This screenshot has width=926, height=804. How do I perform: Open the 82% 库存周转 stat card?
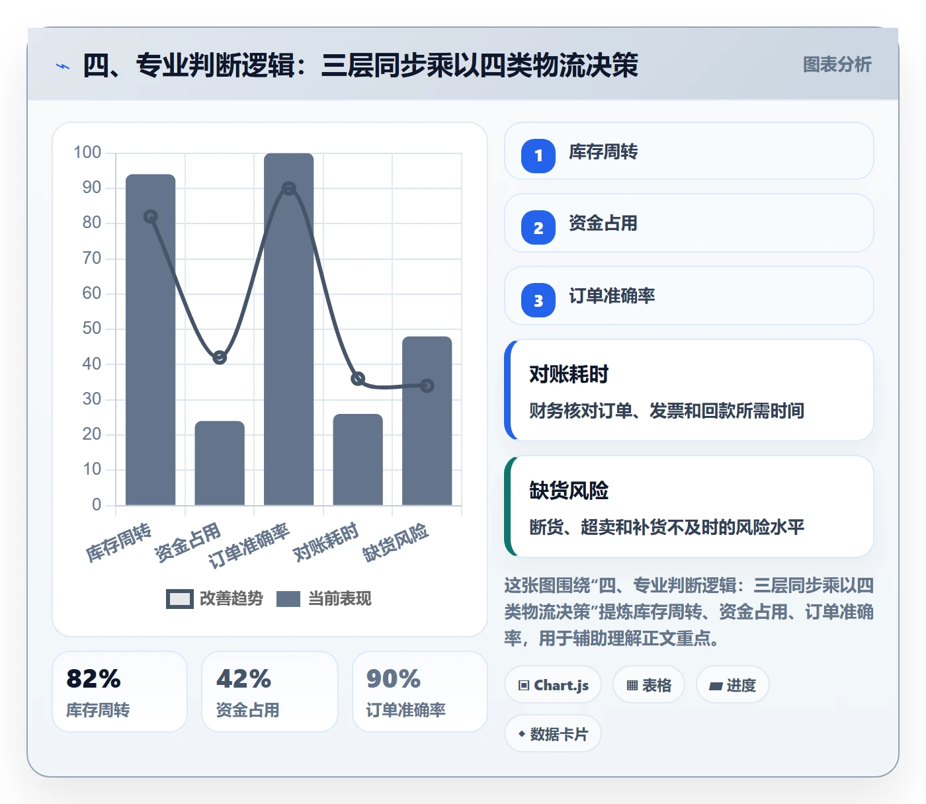click(120, 692)
